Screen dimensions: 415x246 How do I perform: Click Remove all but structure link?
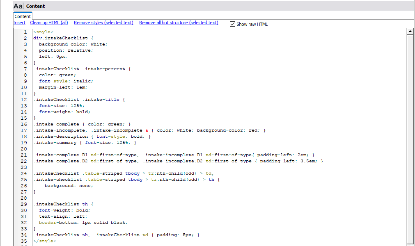[179, 23]
